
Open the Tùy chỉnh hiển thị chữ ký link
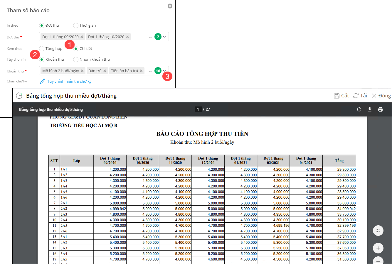coord(69,81)
